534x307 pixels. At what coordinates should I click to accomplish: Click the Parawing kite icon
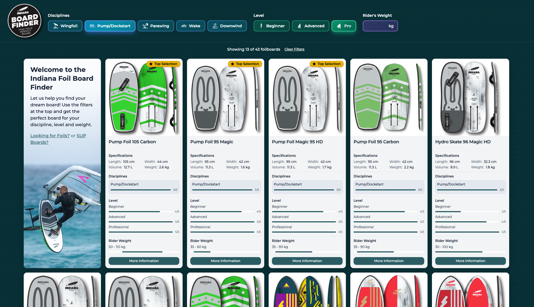pos(145,26)
